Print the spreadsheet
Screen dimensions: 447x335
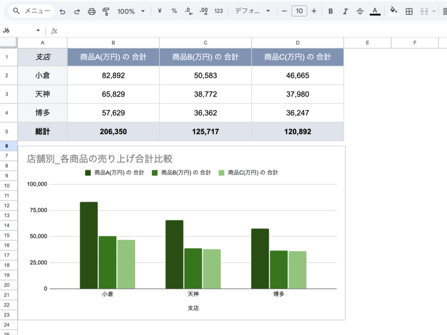92,11
